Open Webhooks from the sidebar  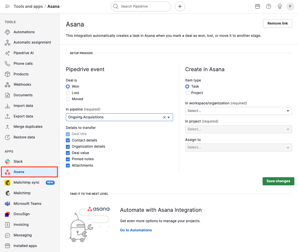tap(22, 85)
